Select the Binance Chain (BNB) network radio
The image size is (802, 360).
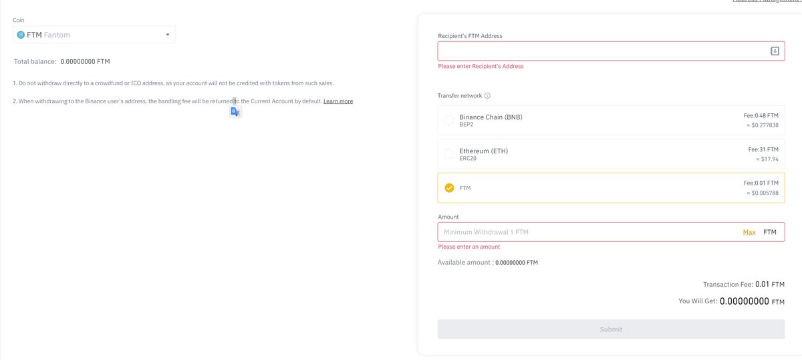[x=448, y=121]
